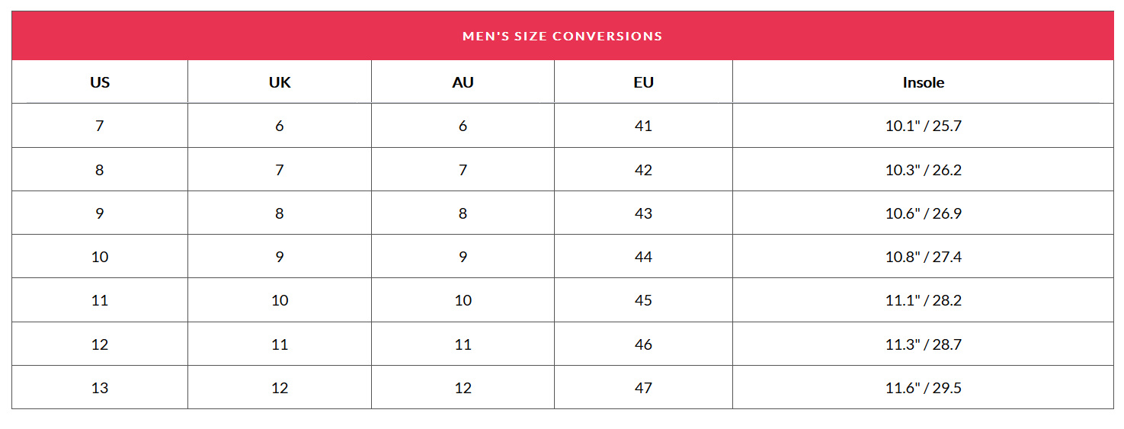1124x429 pixels.
Task: Click the AU column header
Action: click(x=463, y=82)
